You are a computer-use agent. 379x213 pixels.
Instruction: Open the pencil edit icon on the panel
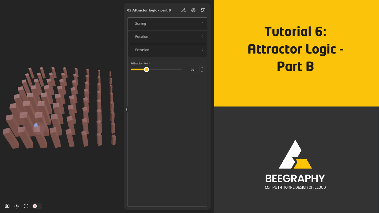[183, 10]
